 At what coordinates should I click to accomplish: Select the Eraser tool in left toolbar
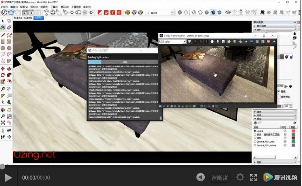point(9,27)
